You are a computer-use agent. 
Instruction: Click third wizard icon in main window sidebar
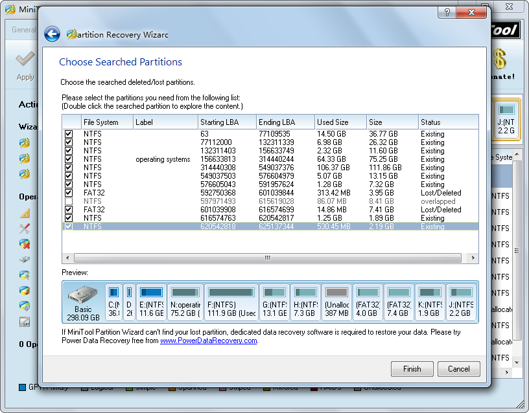click(24, 174)
